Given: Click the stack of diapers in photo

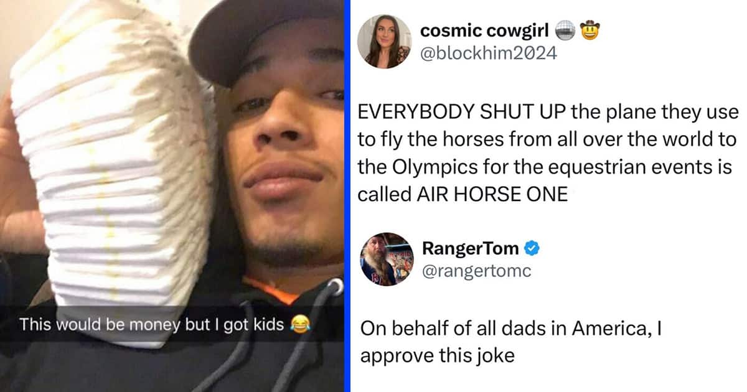Looking at the screenshot, I should tap(112, 168).
